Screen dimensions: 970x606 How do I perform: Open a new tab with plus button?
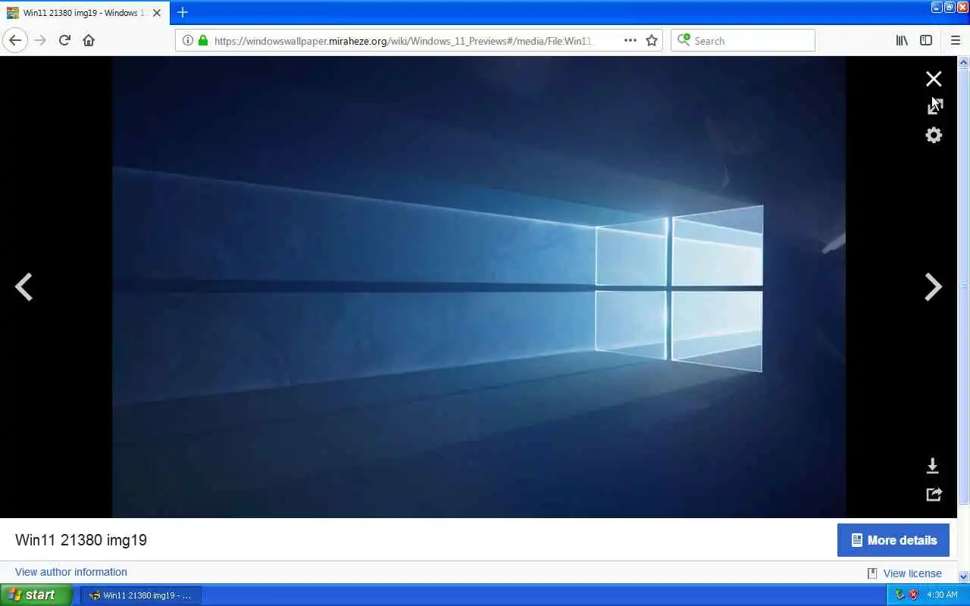pos(183,12)
